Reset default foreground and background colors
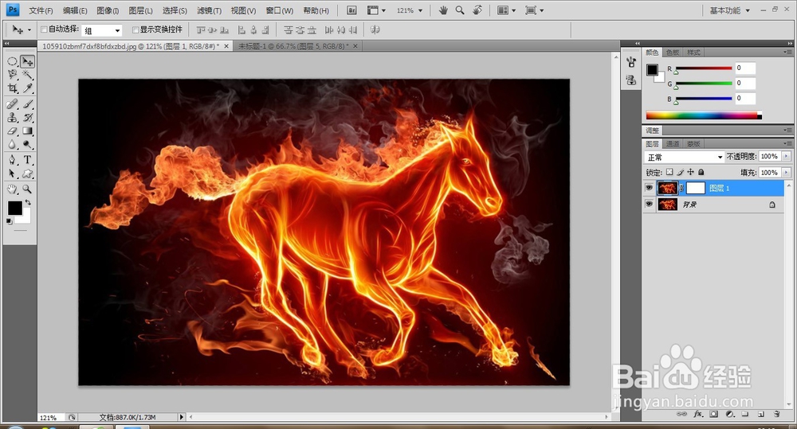 pyautogui.click(x=9, y=221)
